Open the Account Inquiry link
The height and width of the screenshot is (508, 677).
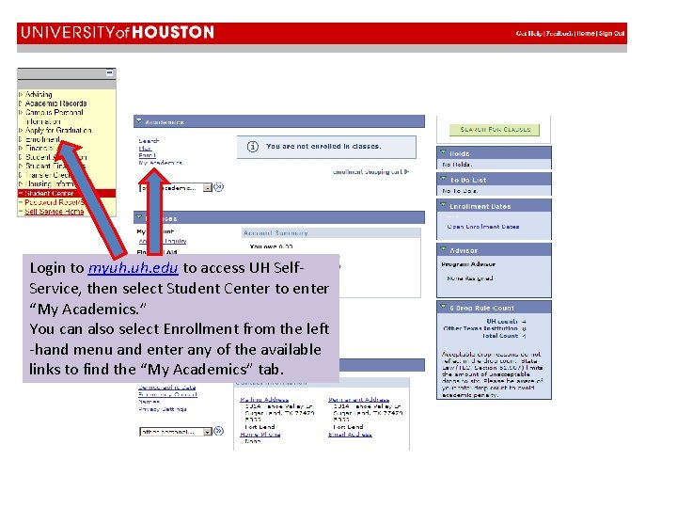[163, 241]
